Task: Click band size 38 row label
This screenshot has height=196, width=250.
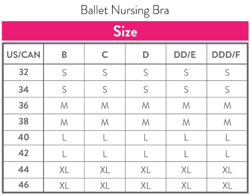Action: click(24, 121)
